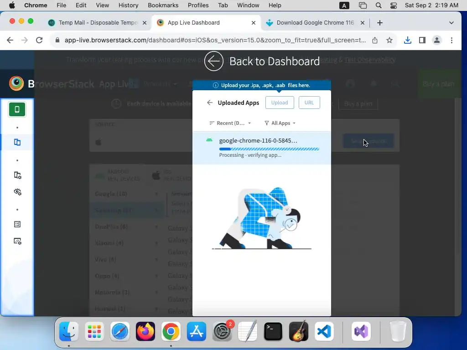Bookmark this page with the star icon
This screenshot has height=350, width=467.
(389, 40)
